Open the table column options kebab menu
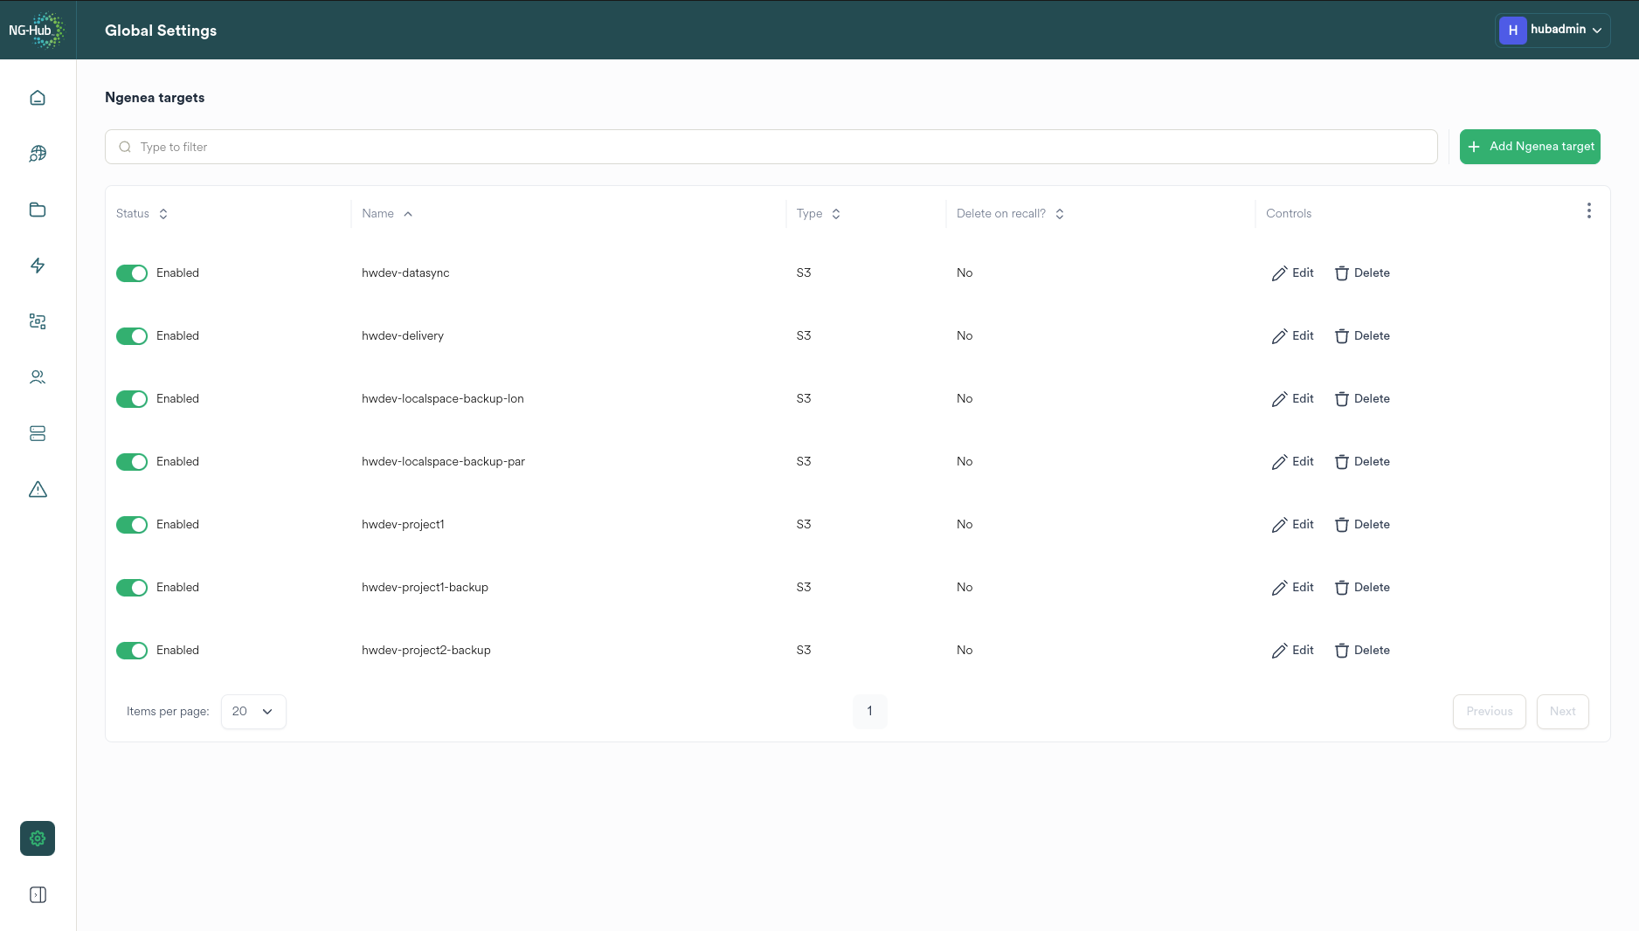The width and height of the screenshot is (1639, 931). coord(1589,210)
